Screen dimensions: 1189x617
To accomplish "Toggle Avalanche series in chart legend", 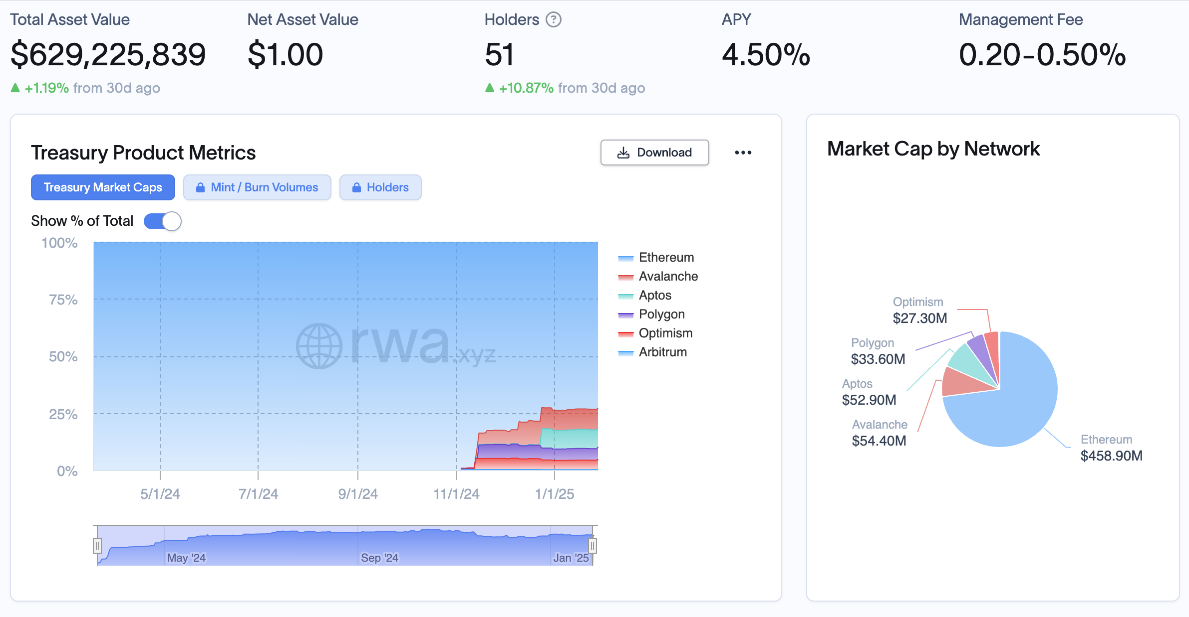I will click(x=668, y=276).
